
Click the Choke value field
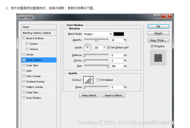(x=117, y=61)
